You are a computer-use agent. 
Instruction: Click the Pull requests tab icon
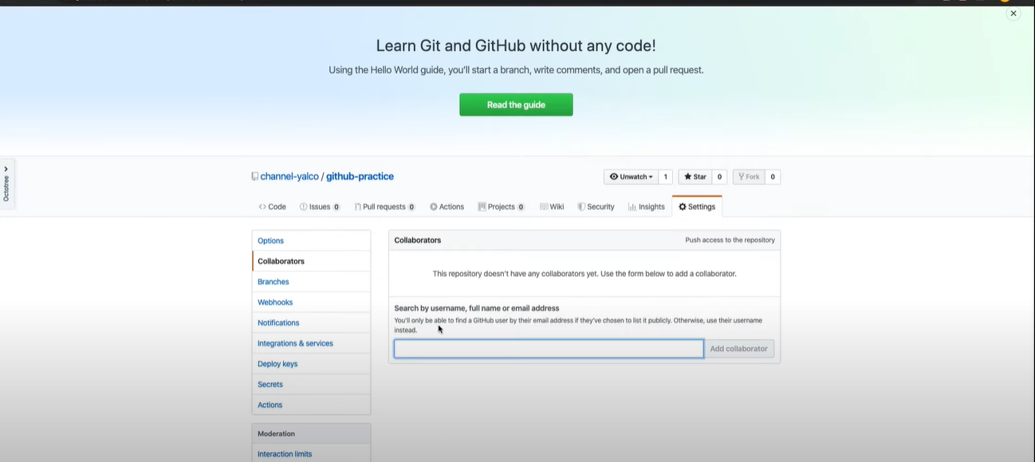(x=358, y=207)
